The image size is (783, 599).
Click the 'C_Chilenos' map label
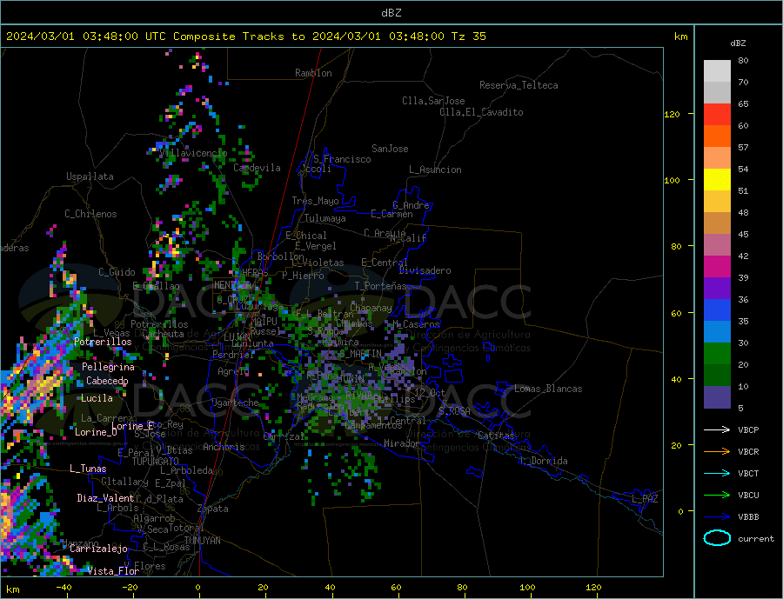(90, 214)
